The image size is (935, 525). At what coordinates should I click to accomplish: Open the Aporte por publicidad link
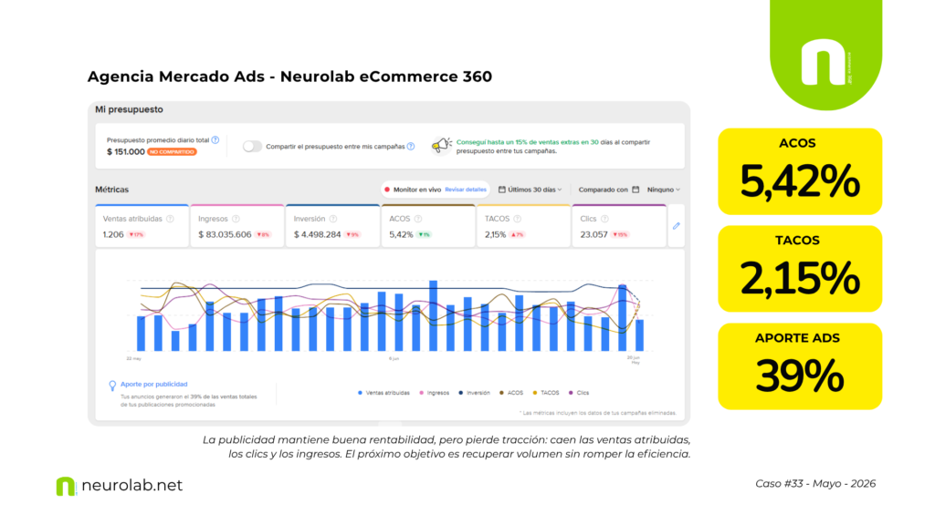[153, 385]
